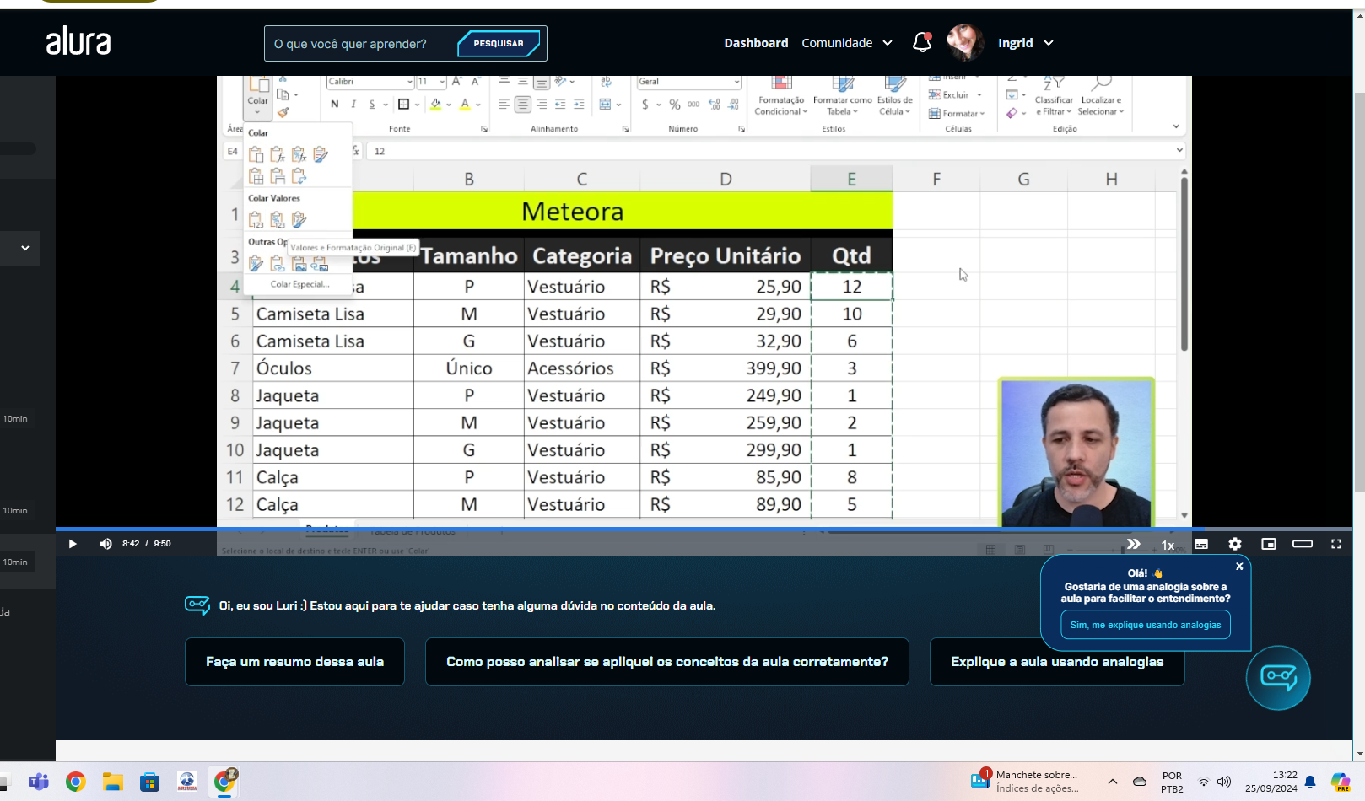Expand the Ingrid user menu chevron
The width and height of the screenshot is (1365, 801).
[x=1049, y=43]
